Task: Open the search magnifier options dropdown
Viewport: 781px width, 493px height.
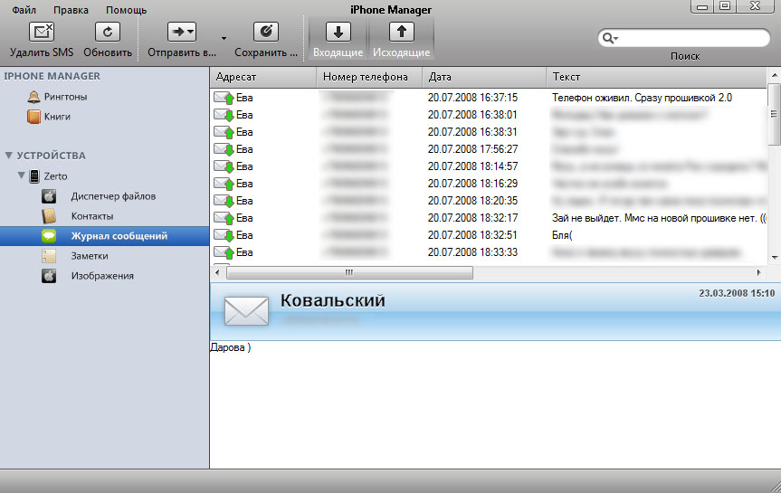Action: pos(610,38)
